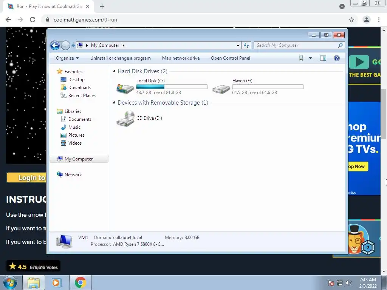Click the volume speaker tray icon
The height and width of the screenshot is (290, 387).
point(349,283)
